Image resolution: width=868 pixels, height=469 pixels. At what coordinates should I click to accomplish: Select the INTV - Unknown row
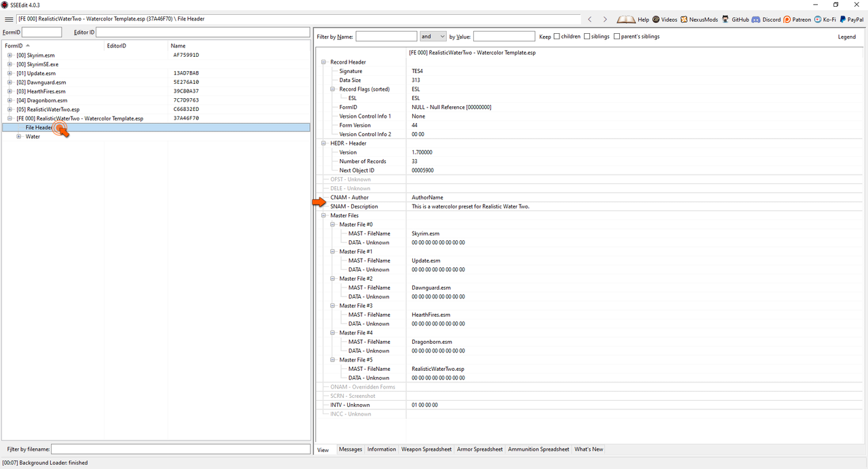point(590,405)
